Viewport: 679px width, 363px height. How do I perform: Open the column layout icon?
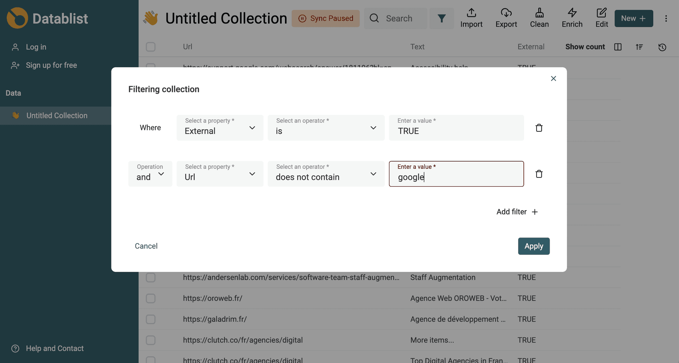point(618,47)
